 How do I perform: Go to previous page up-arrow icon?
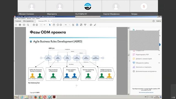(34, 25)
